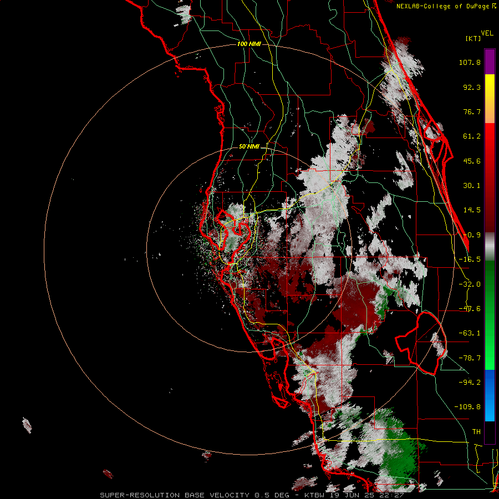The width and height of the screenshot is (499, 499).
Task: Click the VEL legend label
Action: 487,33
